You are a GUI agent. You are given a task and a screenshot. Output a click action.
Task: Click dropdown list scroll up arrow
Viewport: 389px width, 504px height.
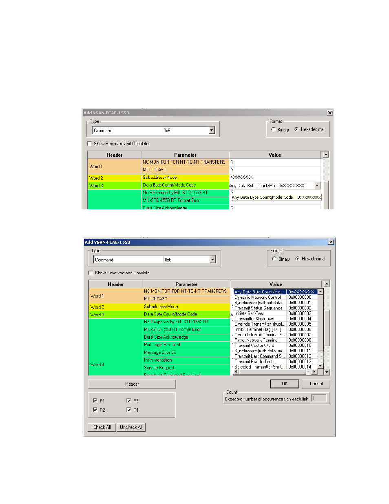320,292
